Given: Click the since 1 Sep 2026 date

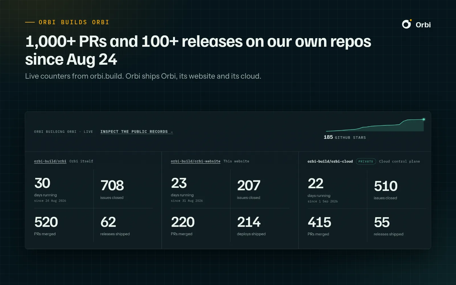Looking at the screenshot, I should pos(323,201).
